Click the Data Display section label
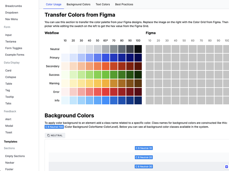The height and width of the screenshot is (171, 229). (12, 62)
